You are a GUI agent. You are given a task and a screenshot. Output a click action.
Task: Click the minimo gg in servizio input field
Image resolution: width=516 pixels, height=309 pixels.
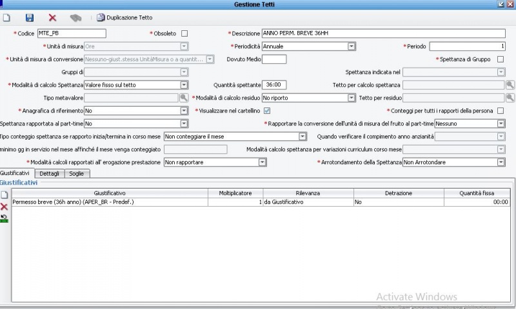click(x=195, y=149)
